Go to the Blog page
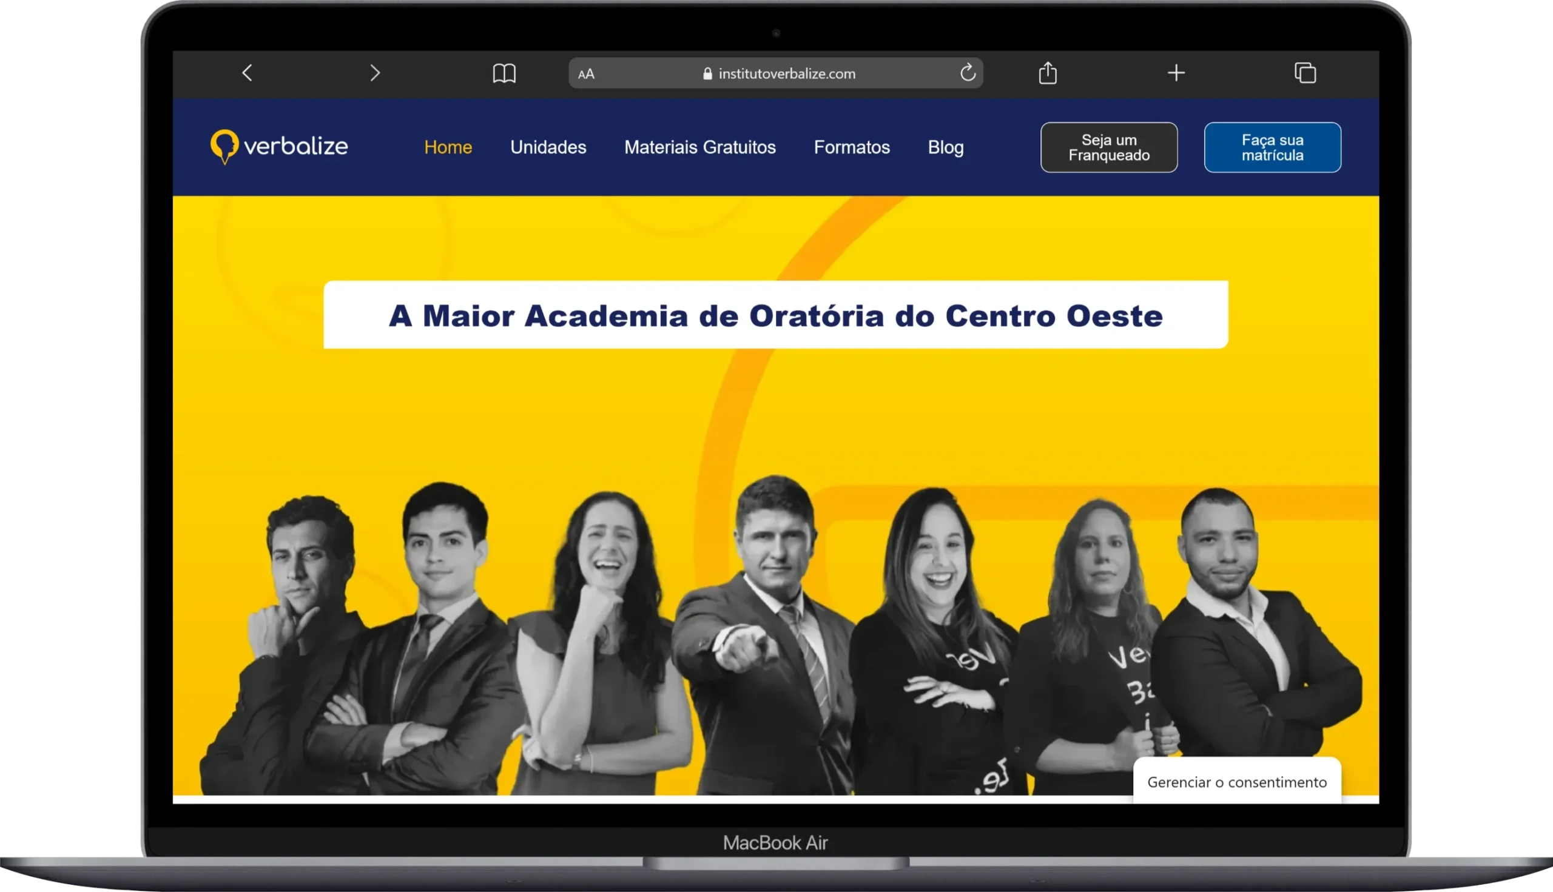Image resolution: width=1553 pixels, height=892 pixels. (x=946, y=147)
